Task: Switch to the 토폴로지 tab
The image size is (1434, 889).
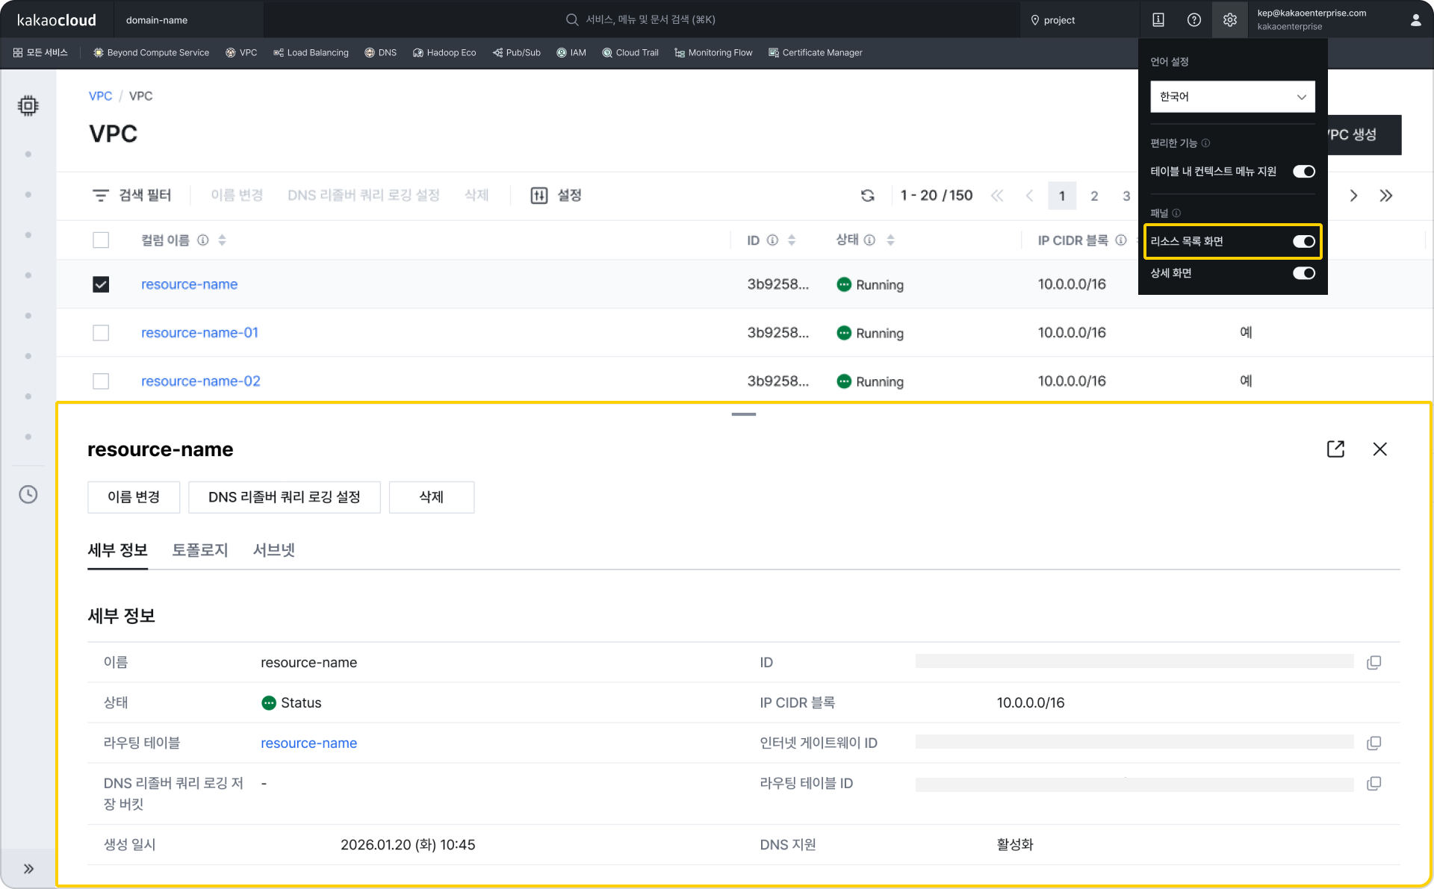Action: point(199,550)
